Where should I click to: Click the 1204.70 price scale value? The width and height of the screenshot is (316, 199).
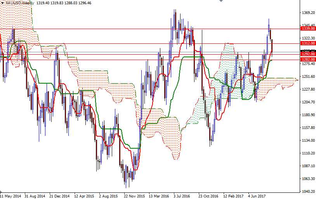click(308, 102)
